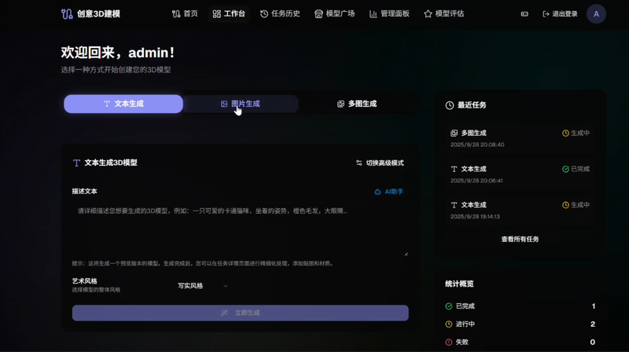Click the 进行中 row in 统计概览
The width and height of the screenshot is (629, 352).
coord(520,324)
